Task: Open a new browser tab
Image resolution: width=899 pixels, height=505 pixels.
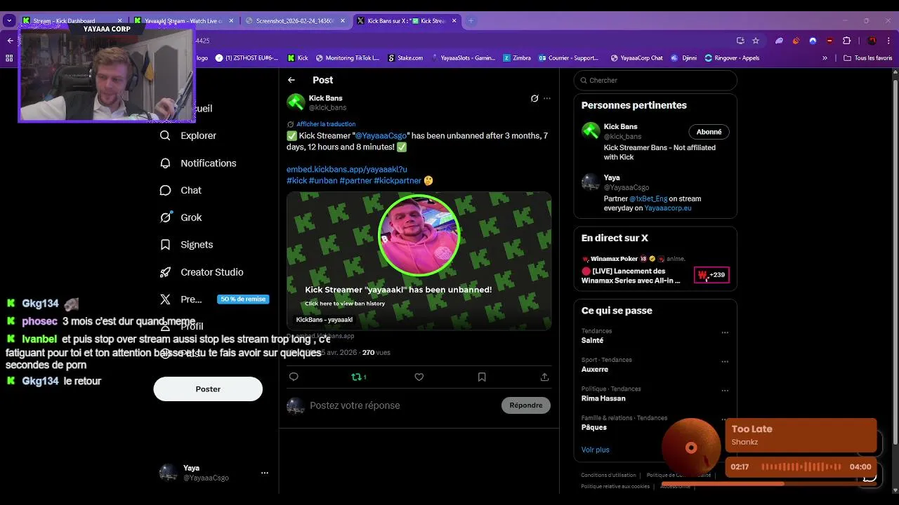Action: pos(471,21)
